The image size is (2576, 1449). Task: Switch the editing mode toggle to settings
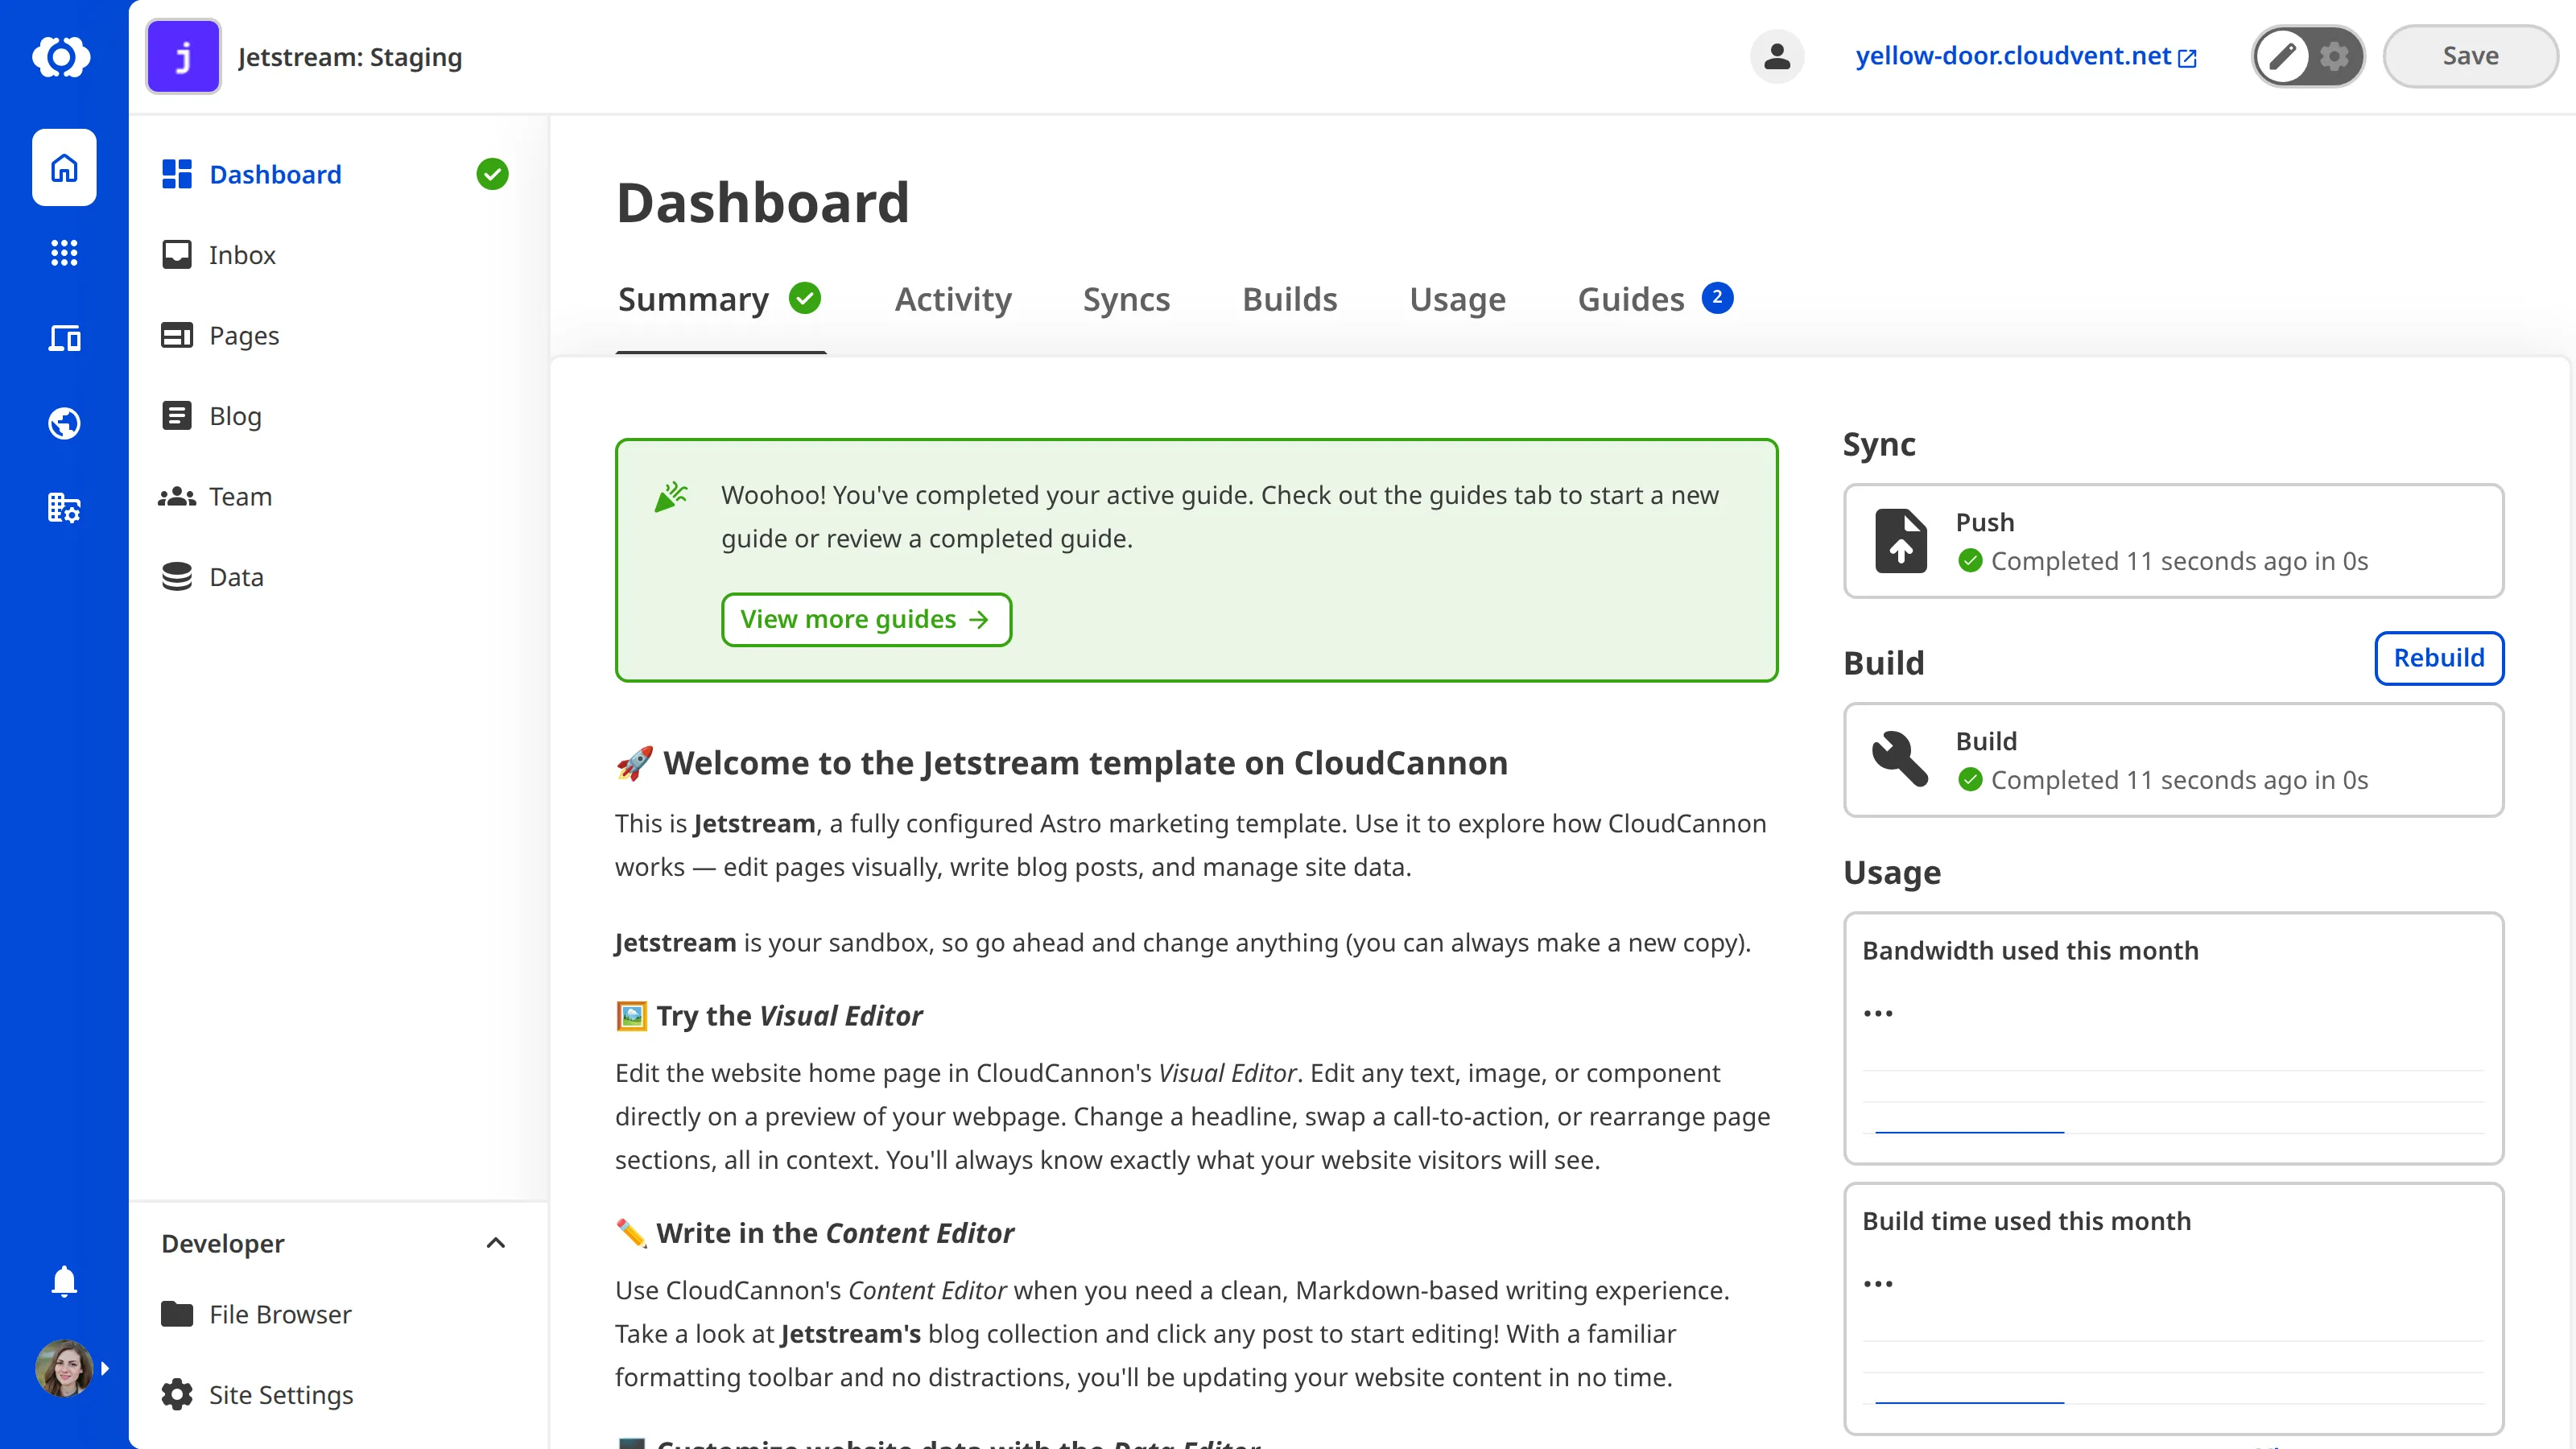(2334, 56)
